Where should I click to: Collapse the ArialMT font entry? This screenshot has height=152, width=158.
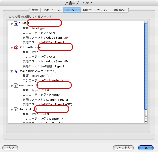(12, 24)
